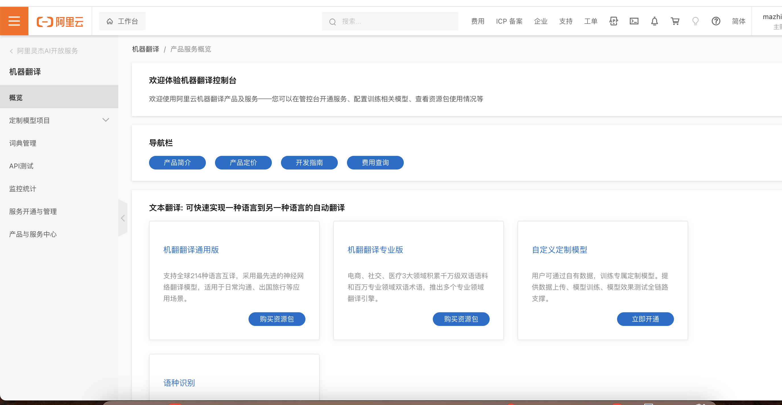Open the hamburger main menu
The width and height of the screenshot is (782, 405).
tap(14, 21)
